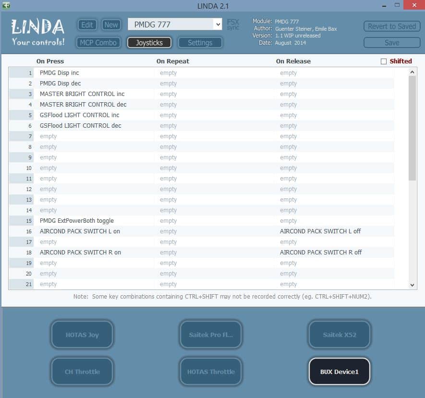Click the Edit button

click(87, 25)
